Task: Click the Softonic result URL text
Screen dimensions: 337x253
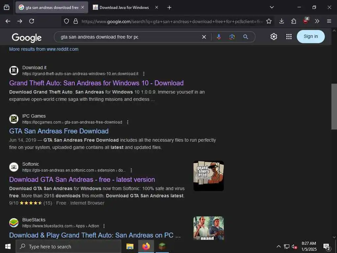Action: click(x=74, y=170)
